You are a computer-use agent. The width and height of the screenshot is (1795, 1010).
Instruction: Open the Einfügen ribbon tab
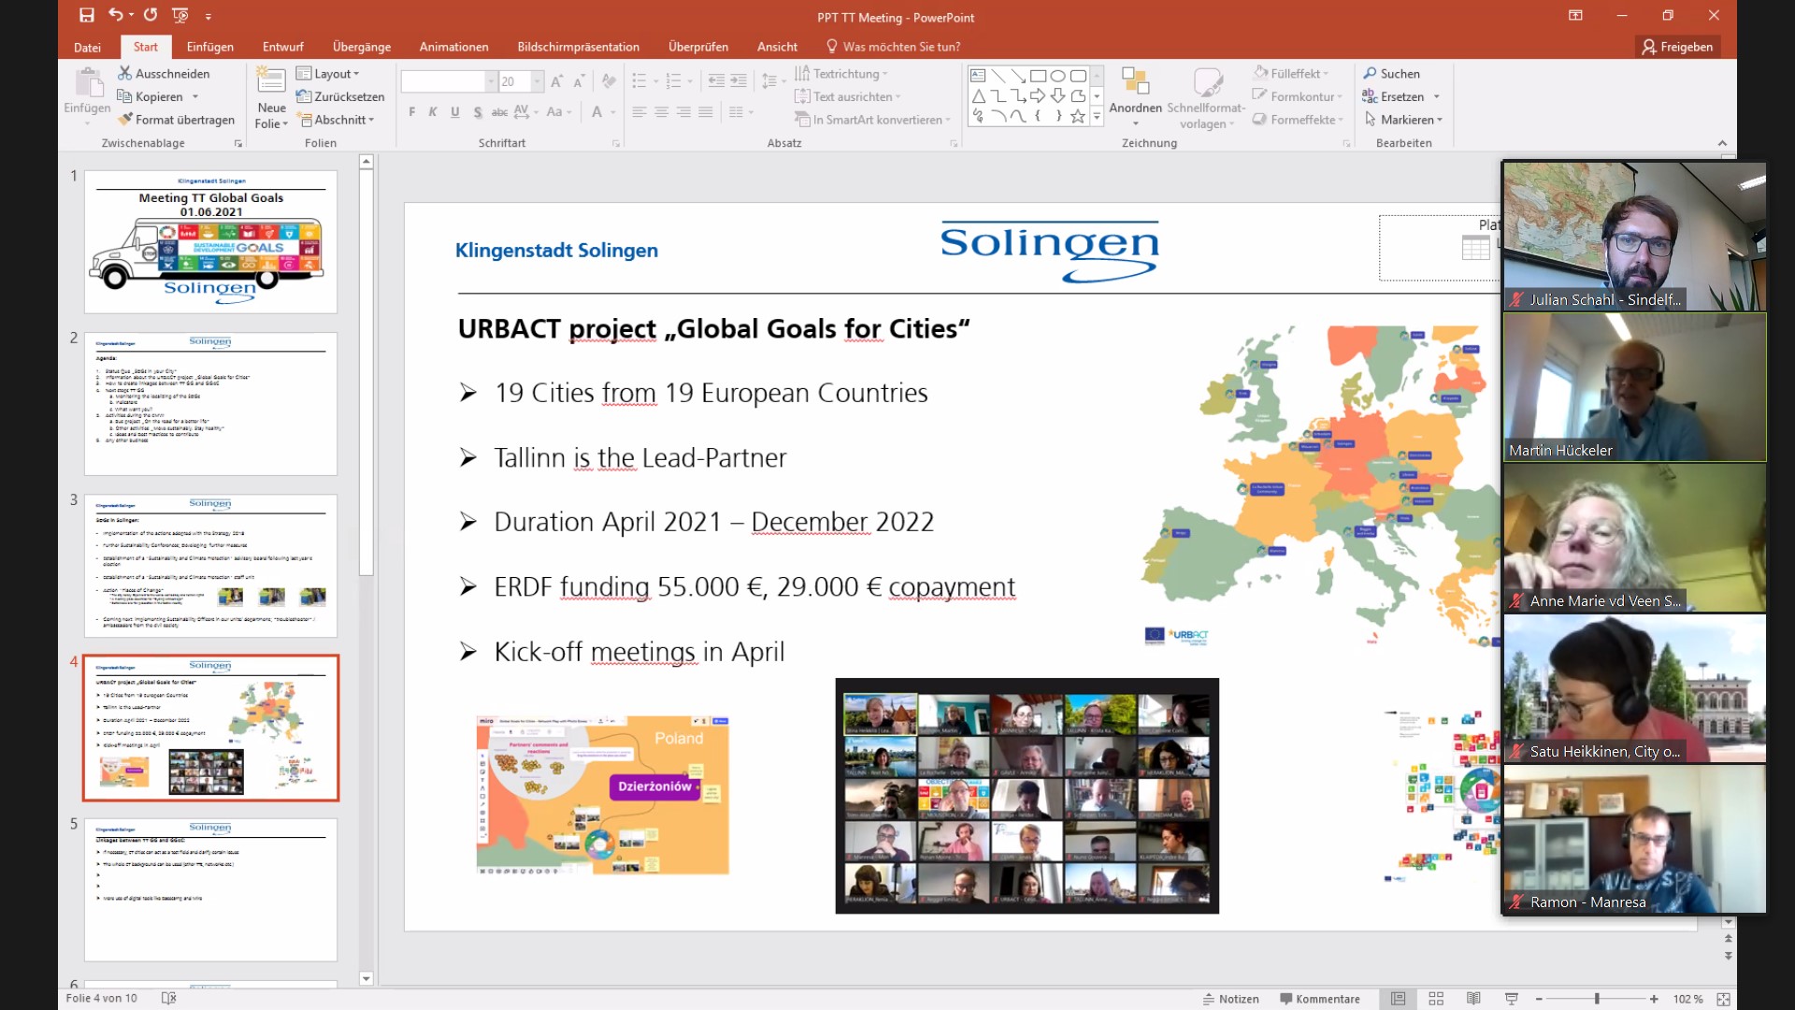click(x=209, y=47)
